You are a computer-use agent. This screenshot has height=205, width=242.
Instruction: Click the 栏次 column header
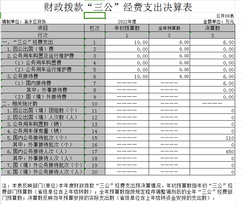(94, 28)
